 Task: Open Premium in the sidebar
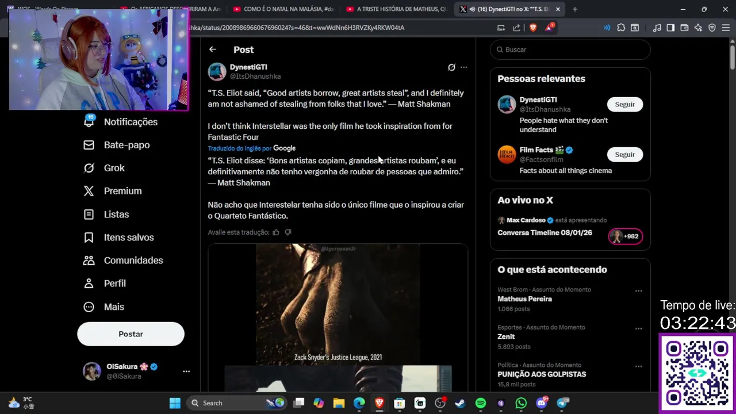pyautogui.click(x=113, y=191)
